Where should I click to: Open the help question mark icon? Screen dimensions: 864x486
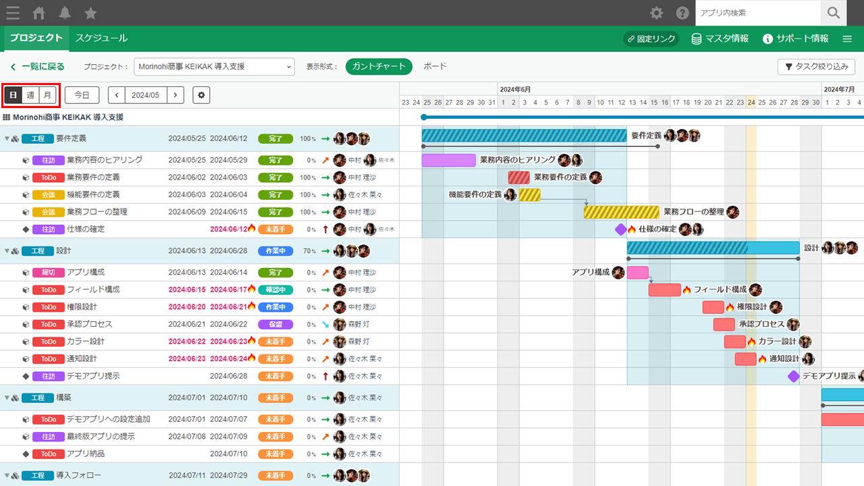pyautogui.click(x=682, y=13)
